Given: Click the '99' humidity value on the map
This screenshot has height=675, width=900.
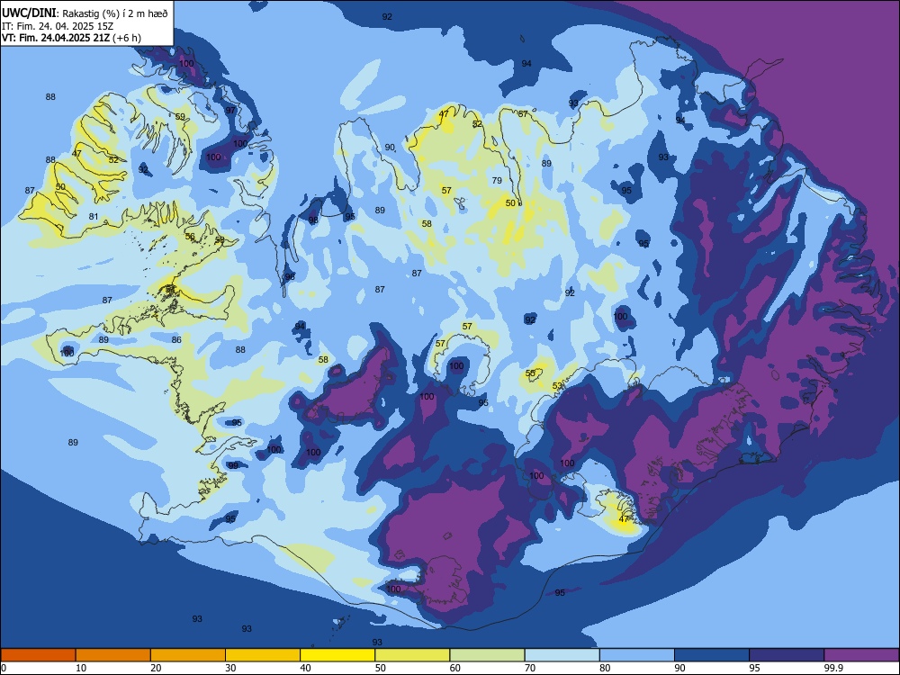Looking at the screenshot, I should click(x=233, y=465).
